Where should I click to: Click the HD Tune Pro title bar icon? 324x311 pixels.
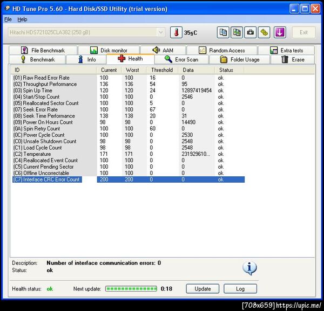(x=8, y=8)
